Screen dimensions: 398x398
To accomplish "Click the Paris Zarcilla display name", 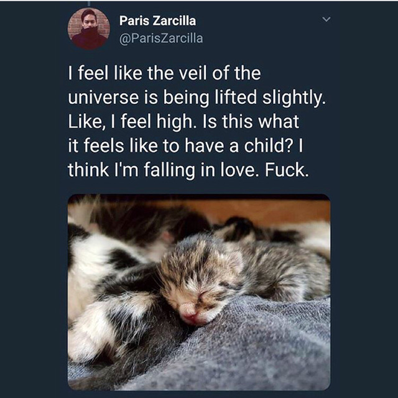I will tap(157, 21).
